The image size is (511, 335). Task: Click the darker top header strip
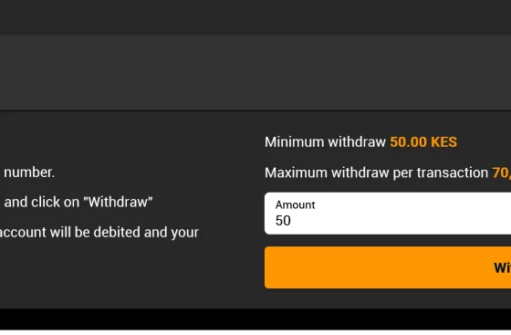click(x=255, y=17)
